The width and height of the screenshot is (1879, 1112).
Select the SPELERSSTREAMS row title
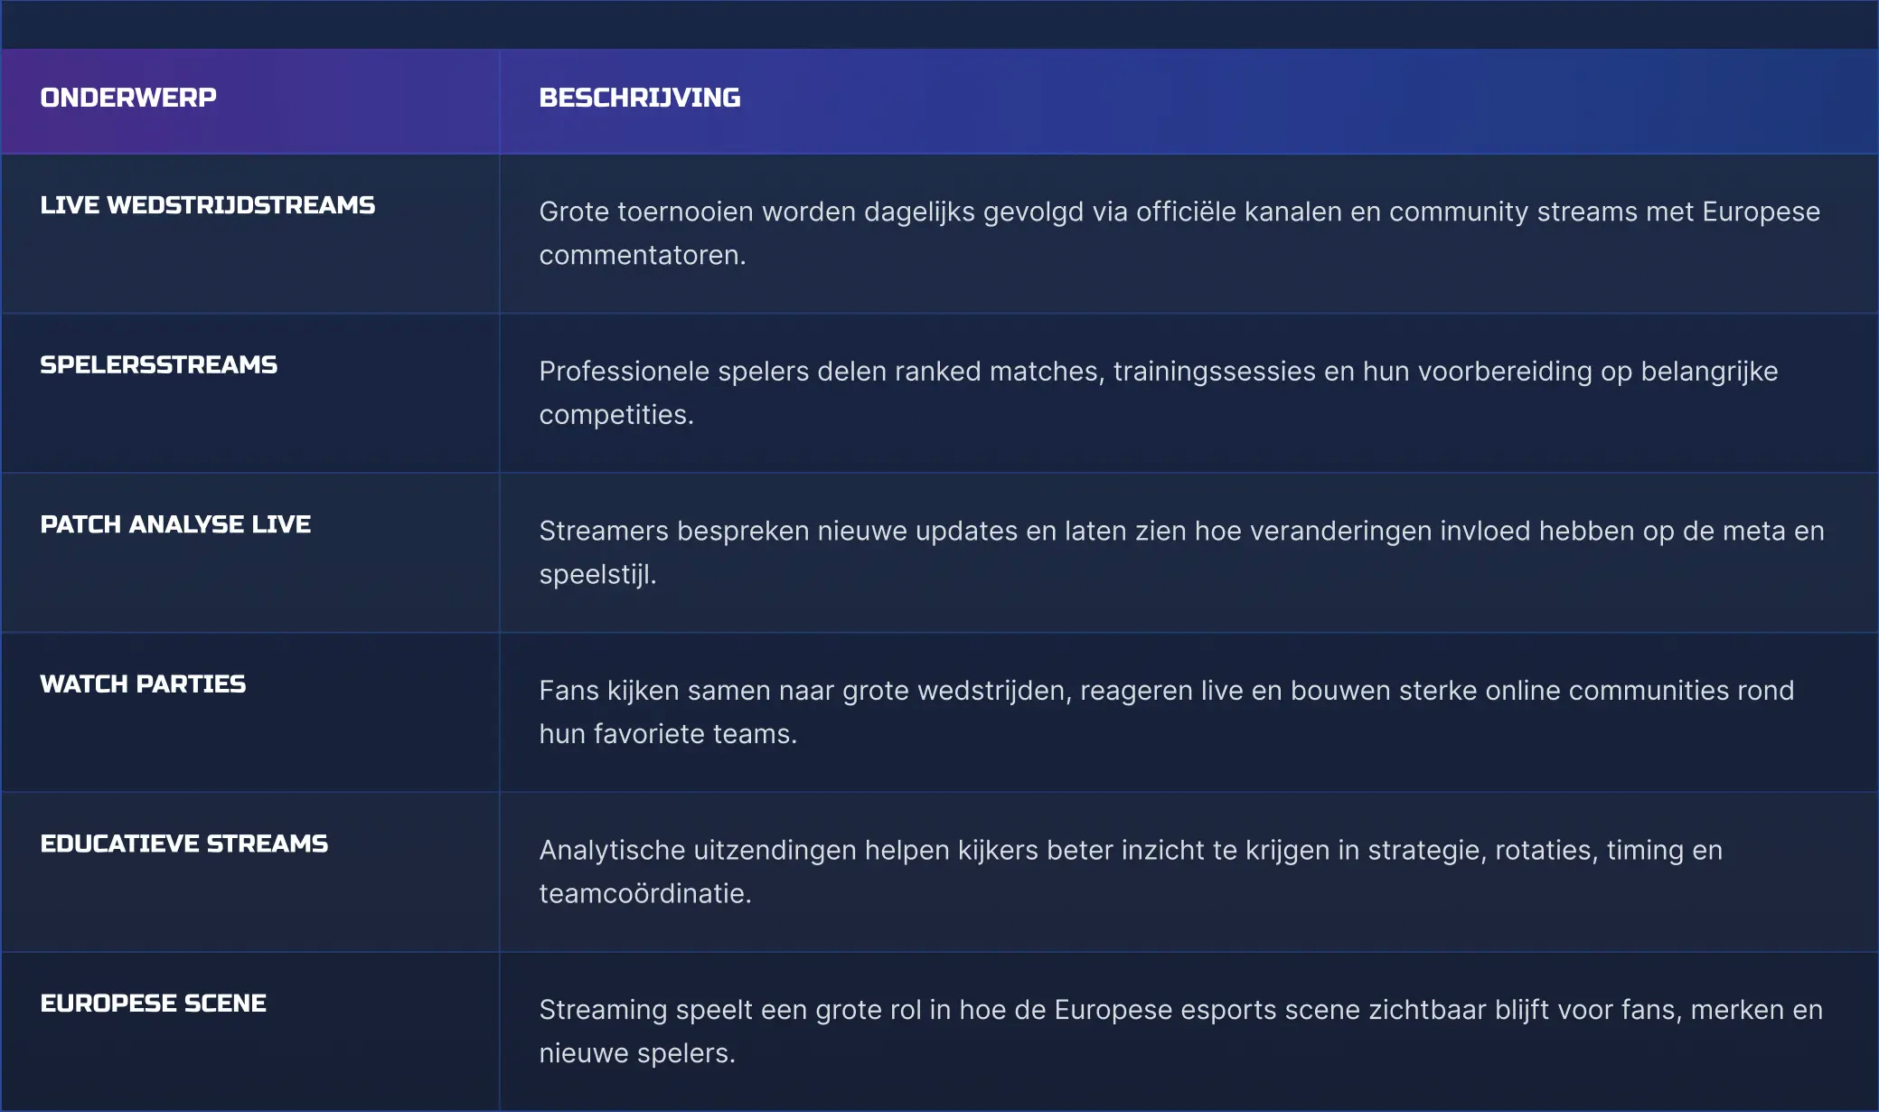158,364
